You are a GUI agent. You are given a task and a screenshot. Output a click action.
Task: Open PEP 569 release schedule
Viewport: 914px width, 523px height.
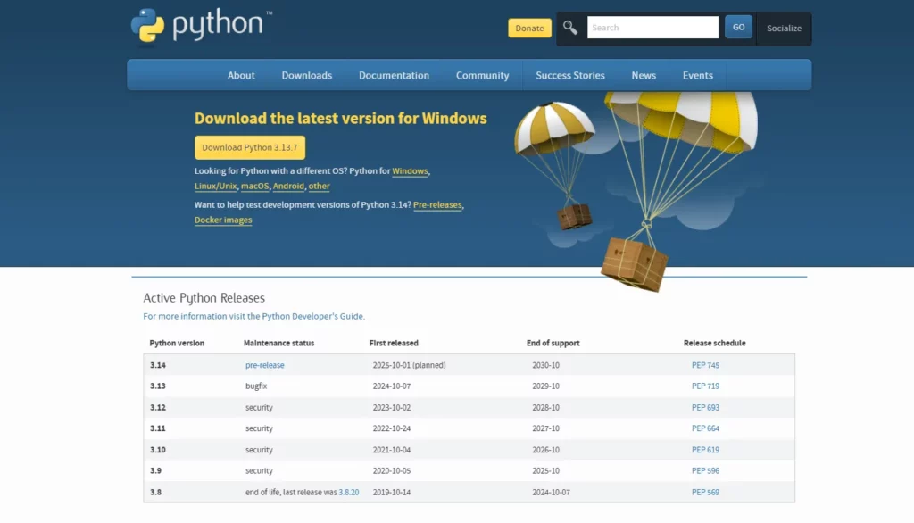coord(705,492)
